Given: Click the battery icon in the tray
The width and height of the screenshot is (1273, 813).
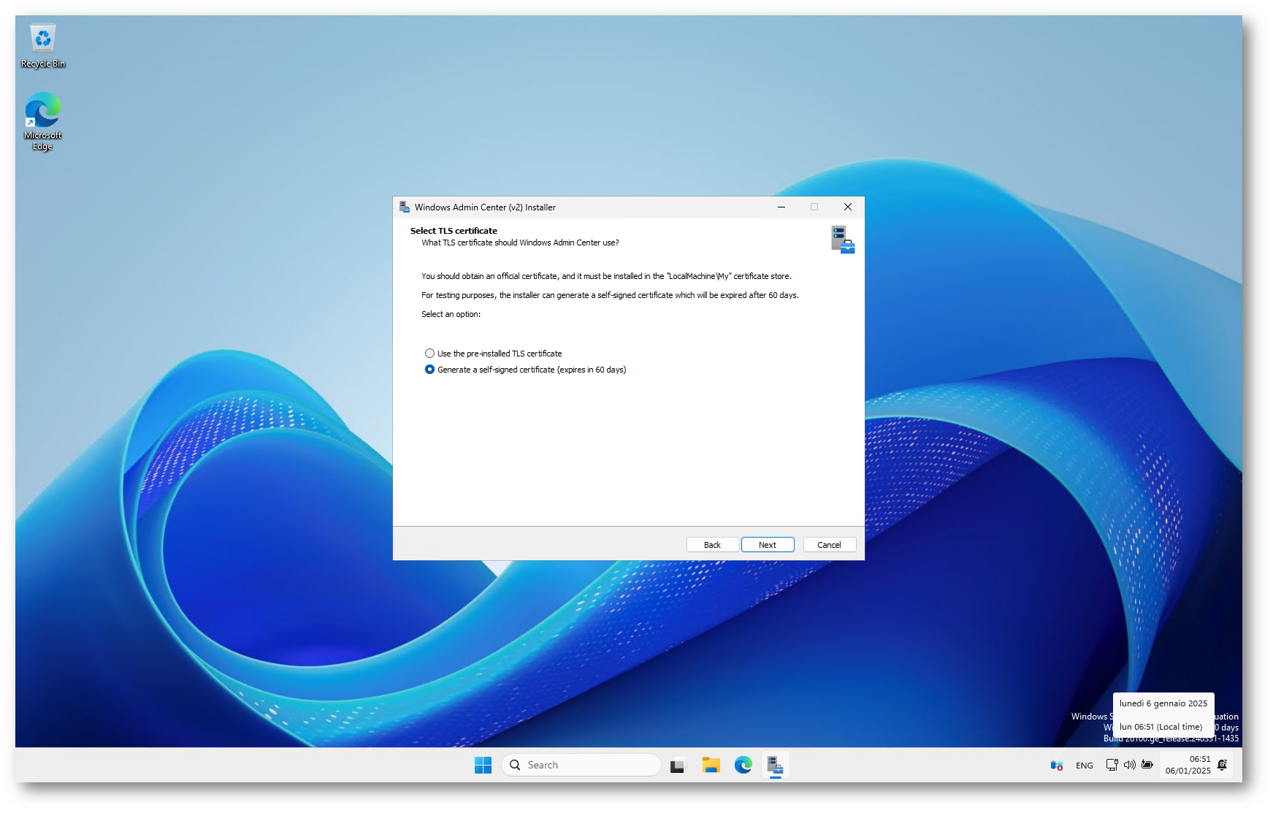Looking at the screenshot, I should [x=1147, y=765].
